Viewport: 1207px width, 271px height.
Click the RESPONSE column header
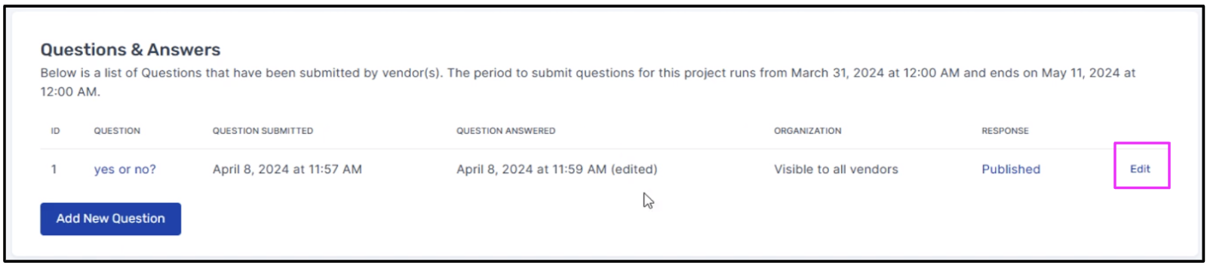(1005, 131)
